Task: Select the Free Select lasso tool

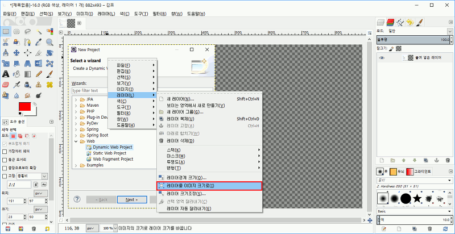Action: click(x=28, y=31)
